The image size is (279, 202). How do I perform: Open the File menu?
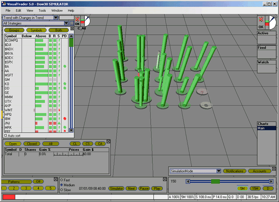(8, 10)
